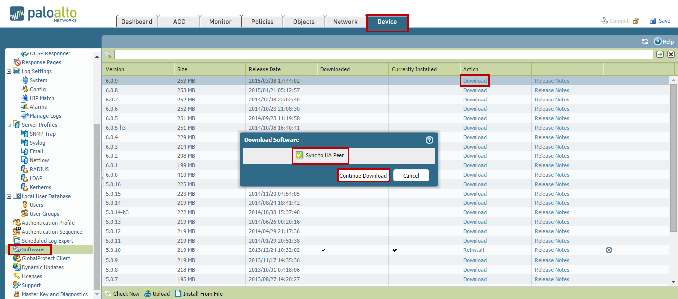The width and height of the screenshot is (678, 299).
Task: Click the Save icon at top right
Action: 652,21
